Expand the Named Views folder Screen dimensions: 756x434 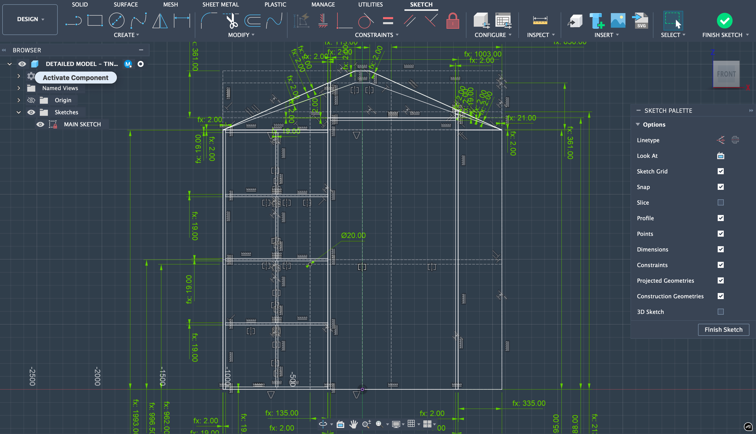point(18,88)
